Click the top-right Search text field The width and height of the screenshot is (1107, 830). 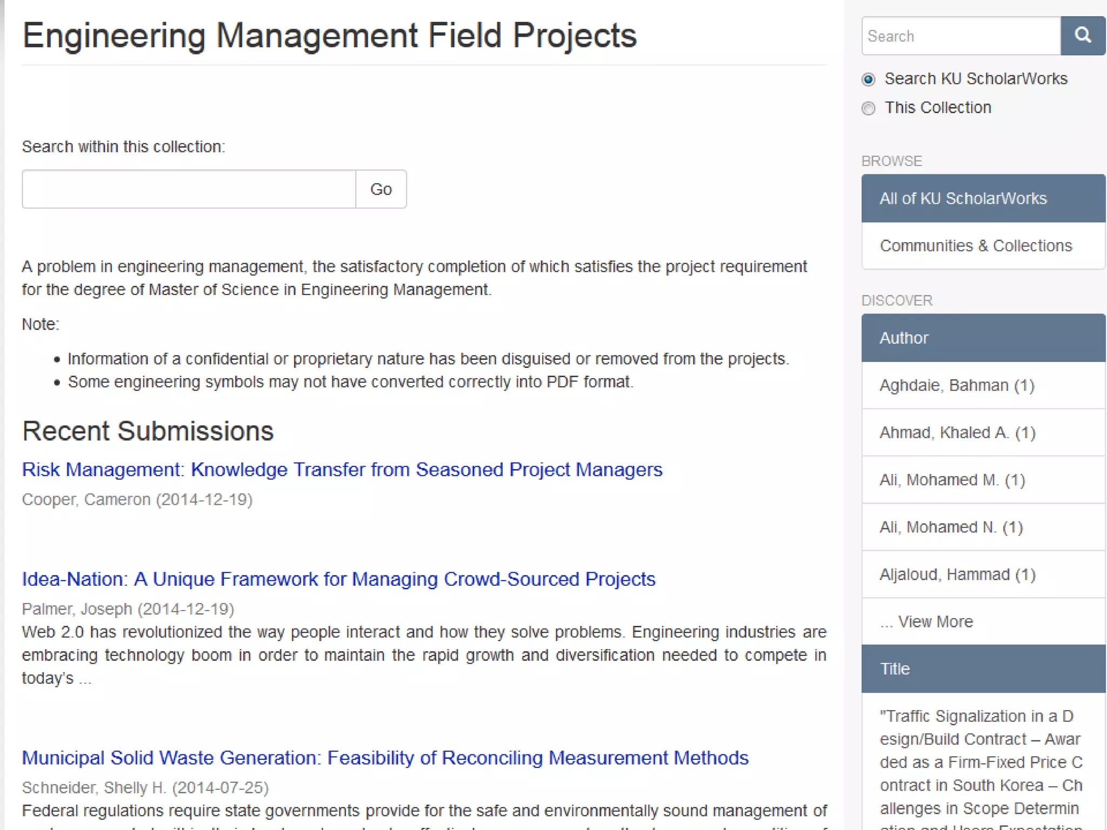(961, 36)
